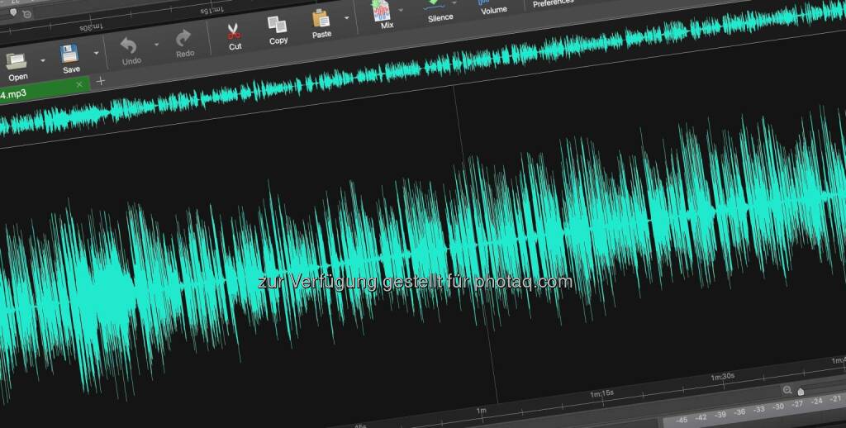The height and width of the screenshot is (428, 846).
Task: Expand the Save dropdown arrow
Action: tap(96, 54)
